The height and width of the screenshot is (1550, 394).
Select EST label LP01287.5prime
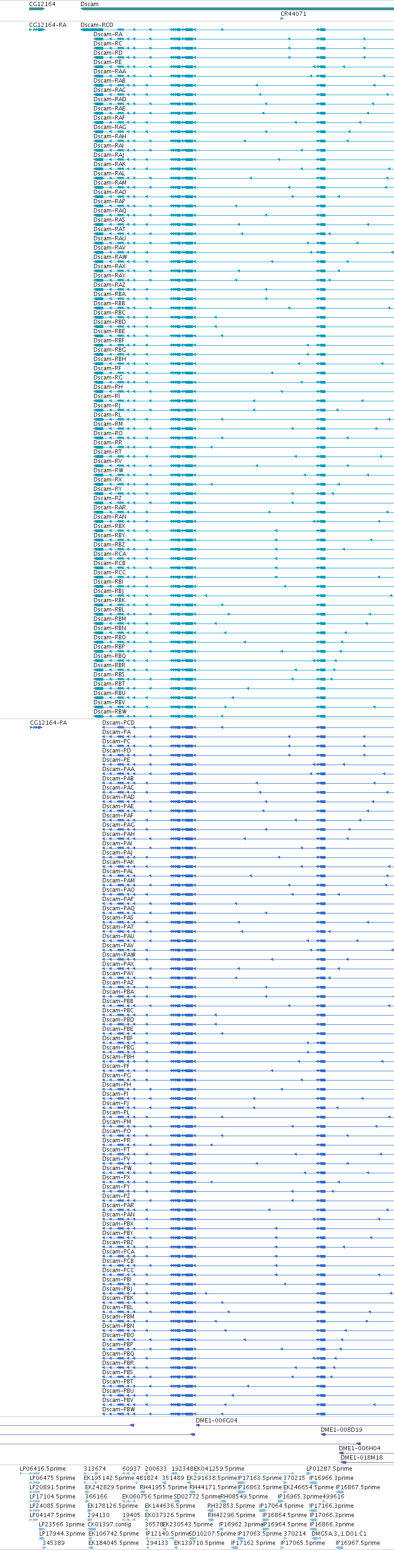coord(329,1469)
